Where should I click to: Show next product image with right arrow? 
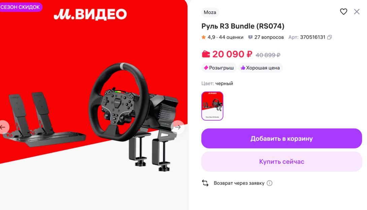point(178,127)
